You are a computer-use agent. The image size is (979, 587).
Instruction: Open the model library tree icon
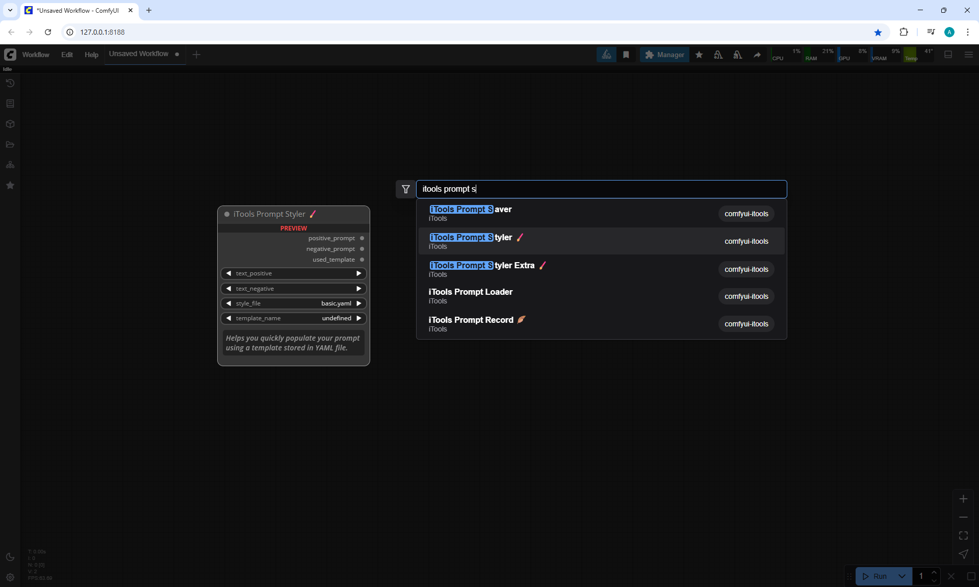10,165
